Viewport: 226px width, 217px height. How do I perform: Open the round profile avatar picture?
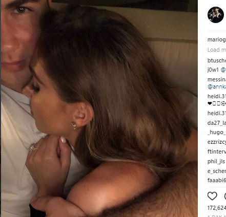point(216,15)
